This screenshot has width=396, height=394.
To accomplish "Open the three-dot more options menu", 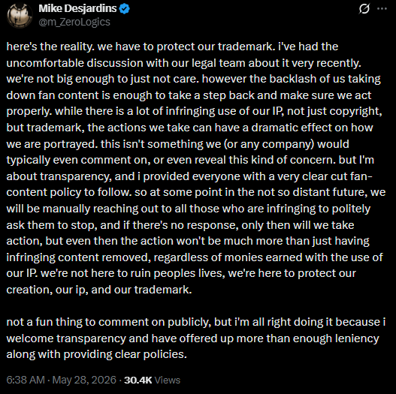I will click(382, 9).
